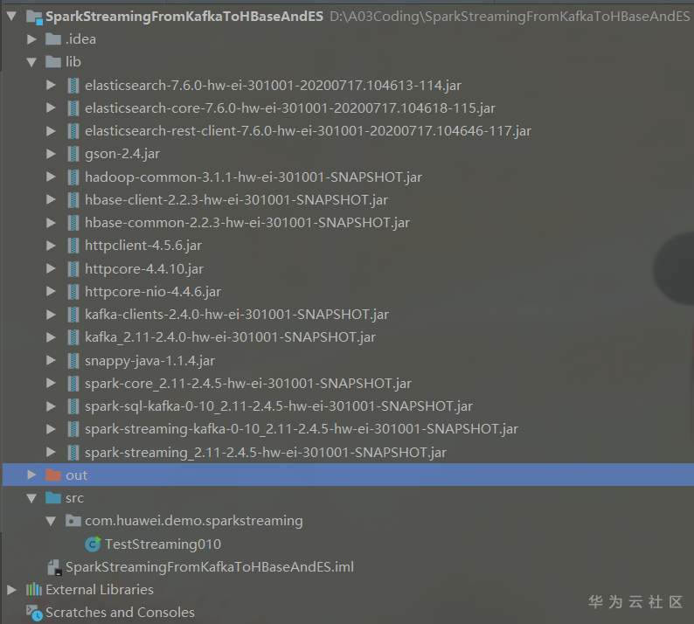Collapse the lib folder
The image size is (694, 624).
point(31,62)
